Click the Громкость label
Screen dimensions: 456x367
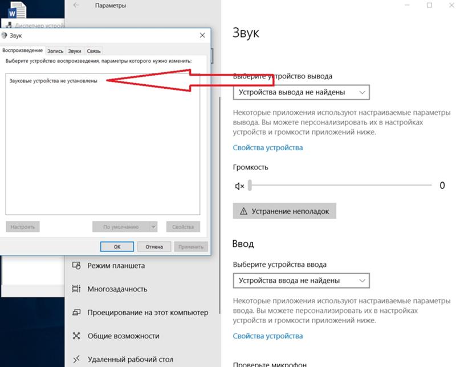coord(250,167)
